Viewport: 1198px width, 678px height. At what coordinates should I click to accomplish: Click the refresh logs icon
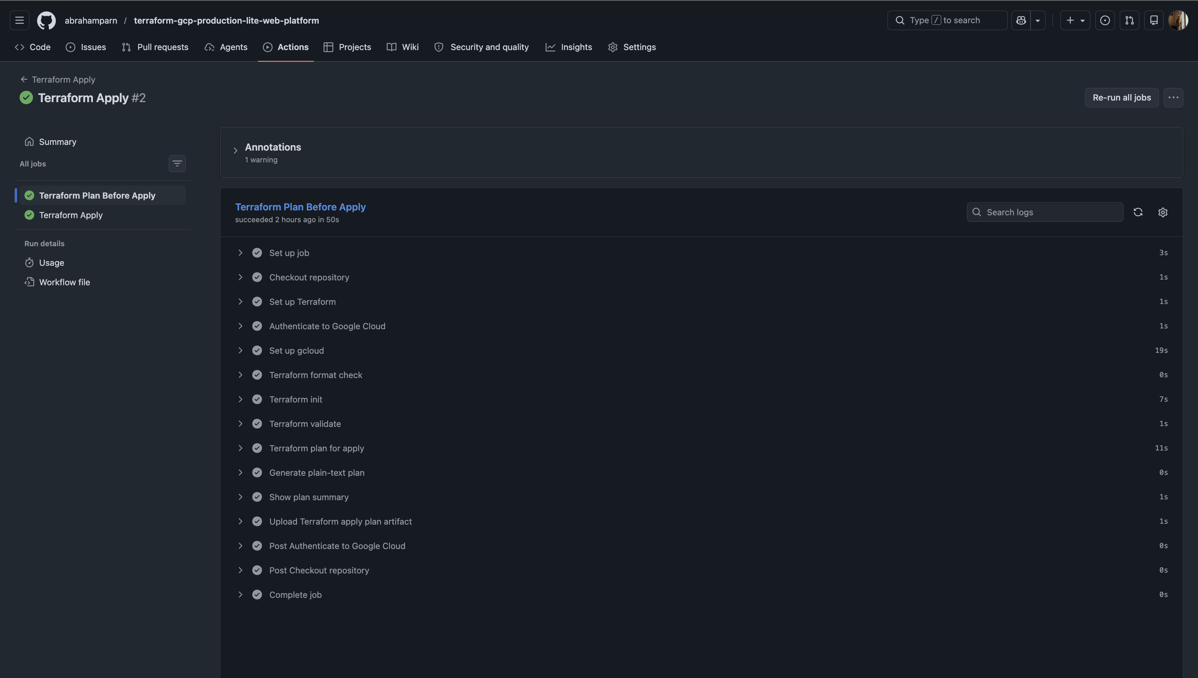(x=1138, y=212)
